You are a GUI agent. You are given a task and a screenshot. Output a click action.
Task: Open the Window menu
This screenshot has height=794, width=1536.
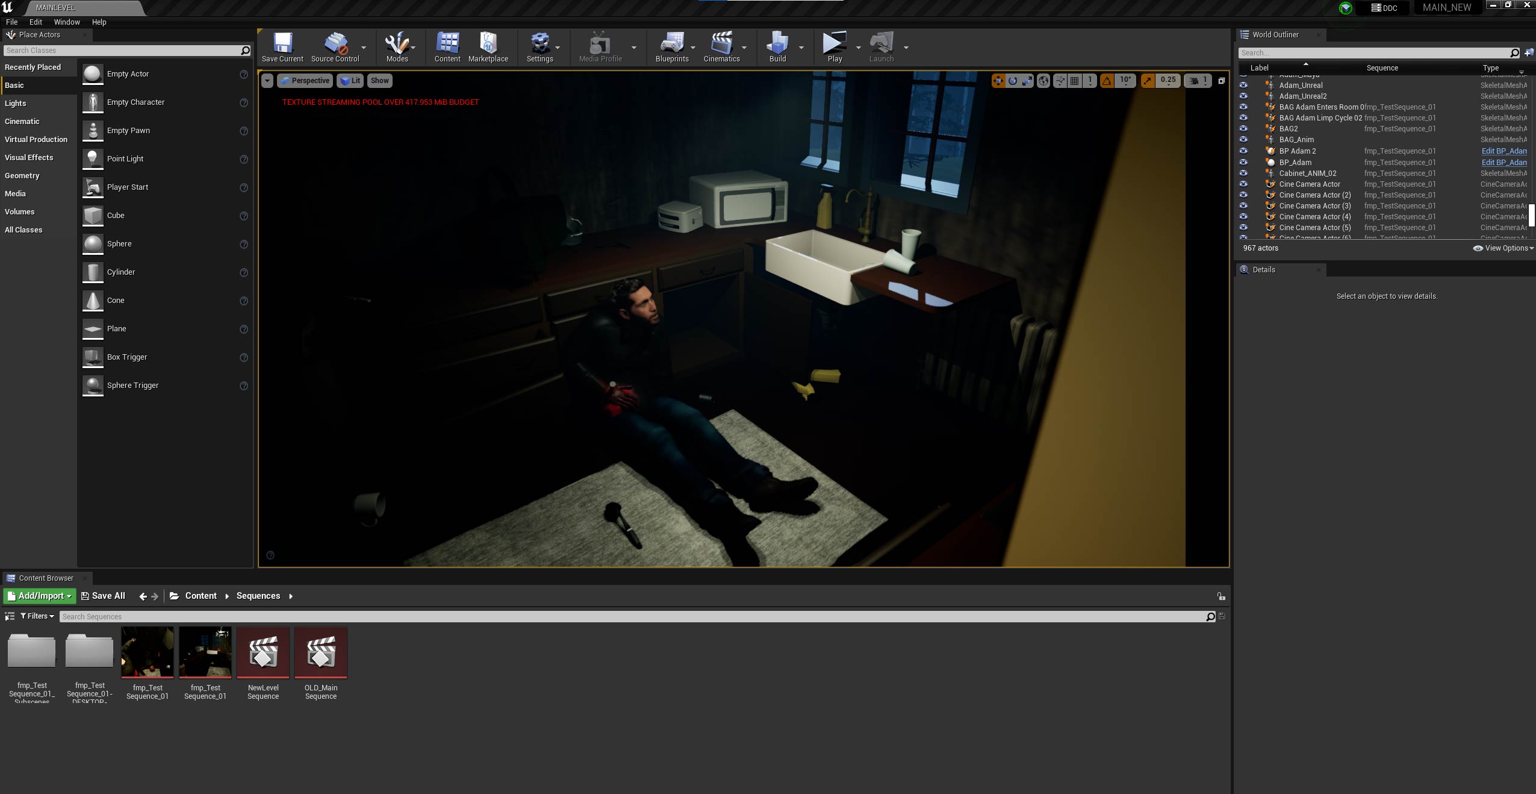click(x=67, y=22)
